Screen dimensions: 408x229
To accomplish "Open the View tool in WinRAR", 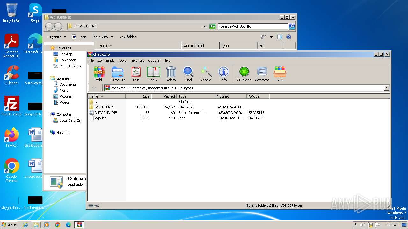I will [x=153, y=74].
